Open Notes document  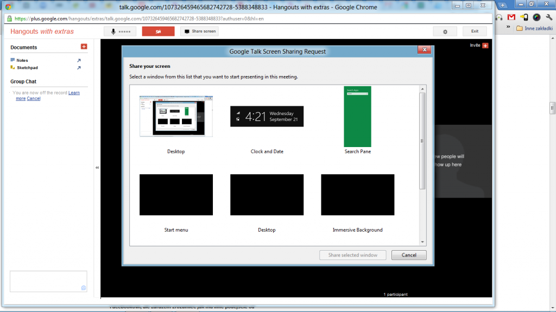point(22,60)
